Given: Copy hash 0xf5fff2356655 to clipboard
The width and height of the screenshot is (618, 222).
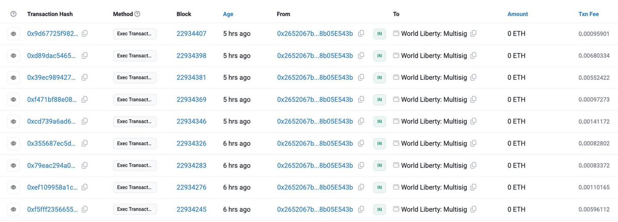Looking at the screenshot, I should tap(84, 210).
